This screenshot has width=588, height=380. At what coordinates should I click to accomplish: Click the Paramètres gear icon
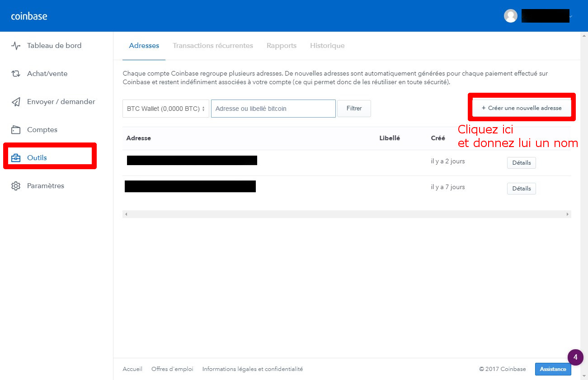(x=16, y=186)
